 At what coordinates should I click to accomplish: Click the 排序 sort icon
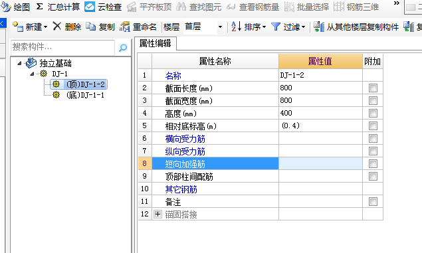click(237, 27)
